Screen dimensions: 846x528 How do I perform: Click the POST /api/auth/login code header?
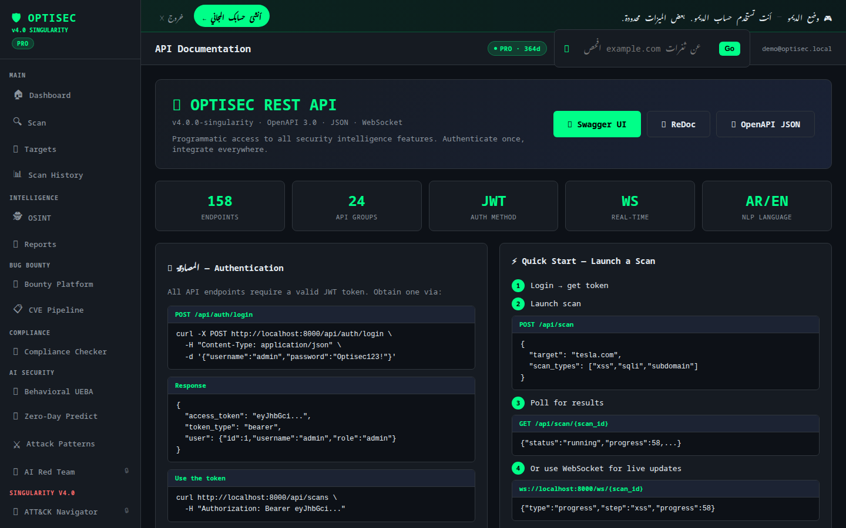click(321, 315)
